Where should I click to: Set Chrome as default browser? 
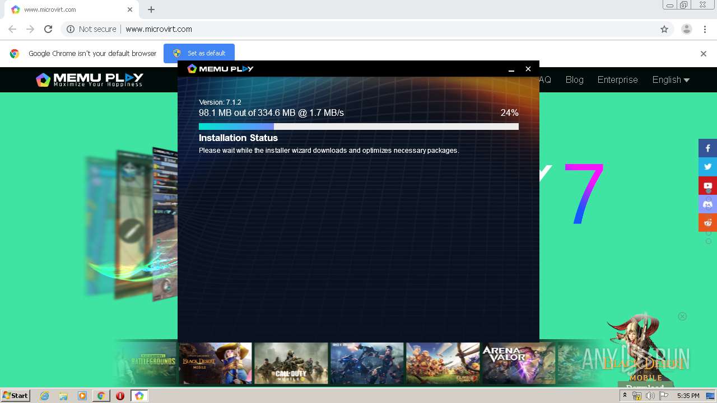(x=199, y=53)
